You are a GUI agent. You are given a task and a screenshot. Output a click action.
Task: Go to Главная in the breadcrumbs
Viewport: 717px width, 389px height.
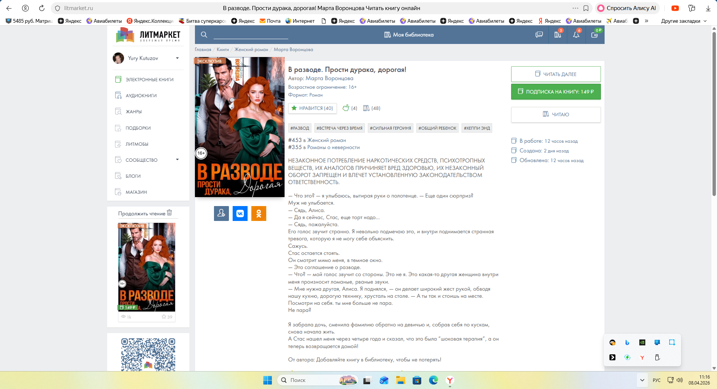(x=203, y=50)
